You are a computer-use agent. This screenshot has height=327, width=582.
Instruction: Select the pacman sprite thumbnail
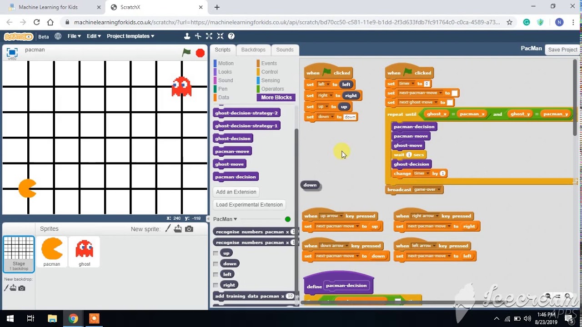click(x=52, y=252)
